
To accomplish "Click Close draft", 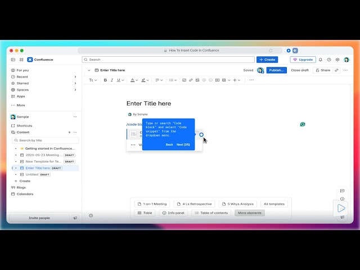I will point(300,70).
